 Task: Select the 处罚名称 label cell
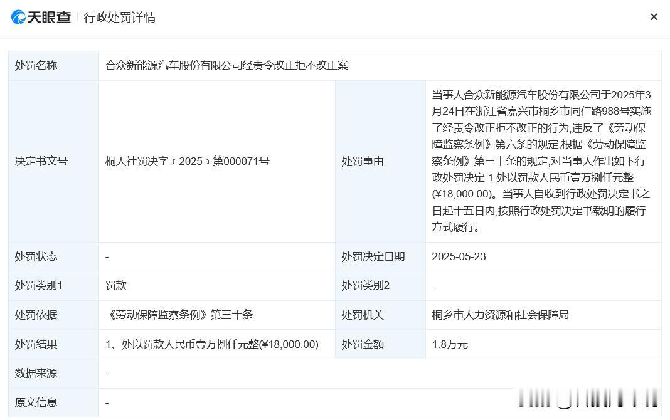click(x=54, y=65)
